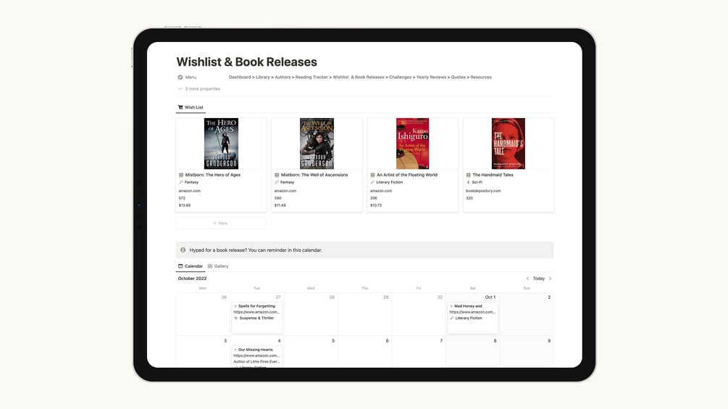Click the $13.99 price value
The image size is (728, 409).
185,206
